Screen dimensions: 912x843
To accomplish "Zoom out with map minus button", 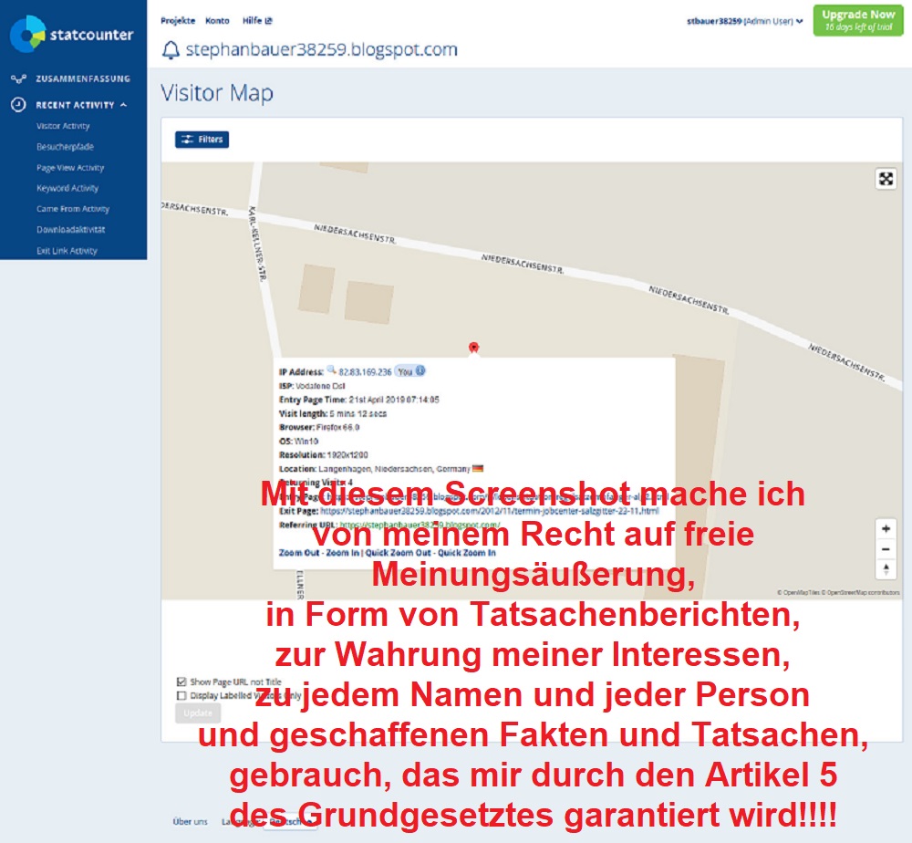I will tap(886, 549).
